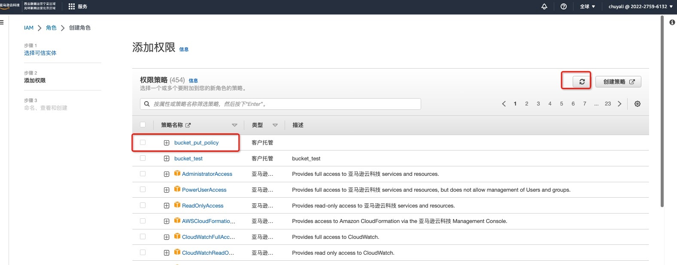Click the 角色 breadcrumb link
The height and width of the screenshot is (265, 677).
(x=51, y=28)
